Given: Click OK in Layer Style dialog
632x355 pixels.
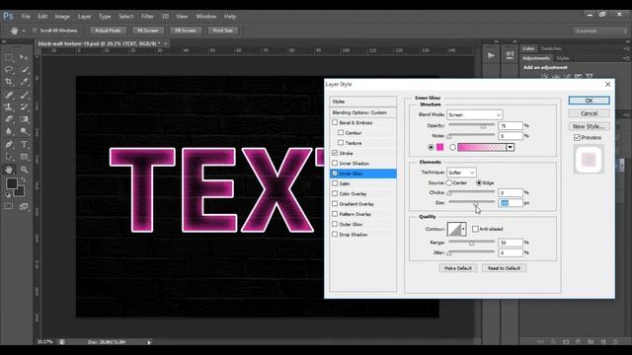Looking at the screenshot, I should [x=589, y=101].
